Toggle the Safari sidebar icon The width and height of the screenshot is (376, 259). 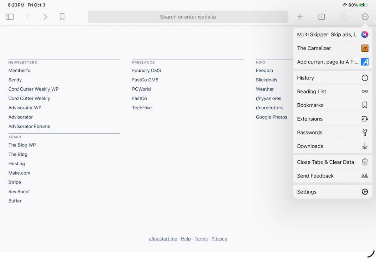(9, 17)
